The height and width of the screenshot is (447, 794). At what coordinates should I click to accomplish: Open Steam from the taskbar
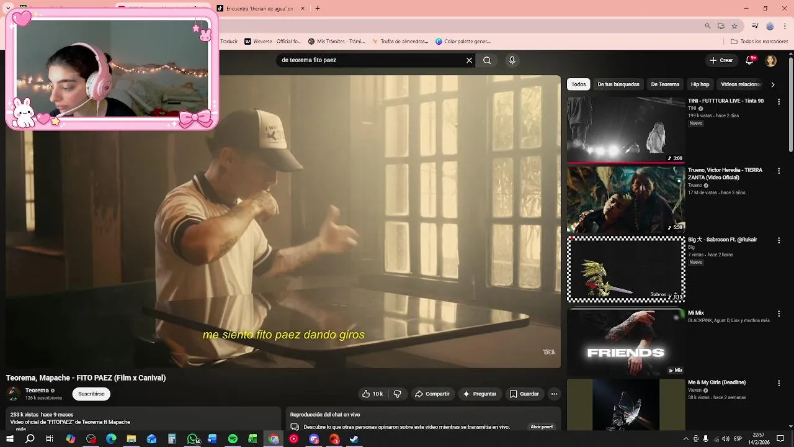coord(354,439)
